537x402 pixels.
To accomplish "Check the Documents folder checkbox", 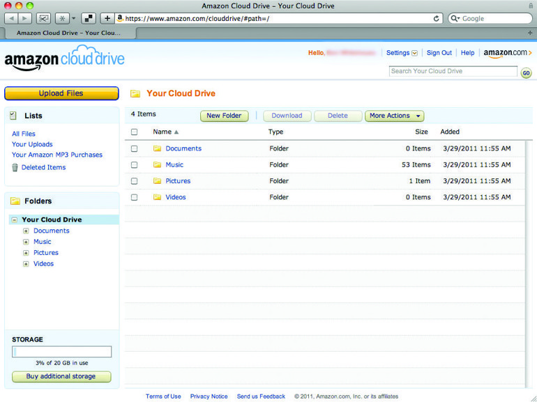I will (135, 148).
